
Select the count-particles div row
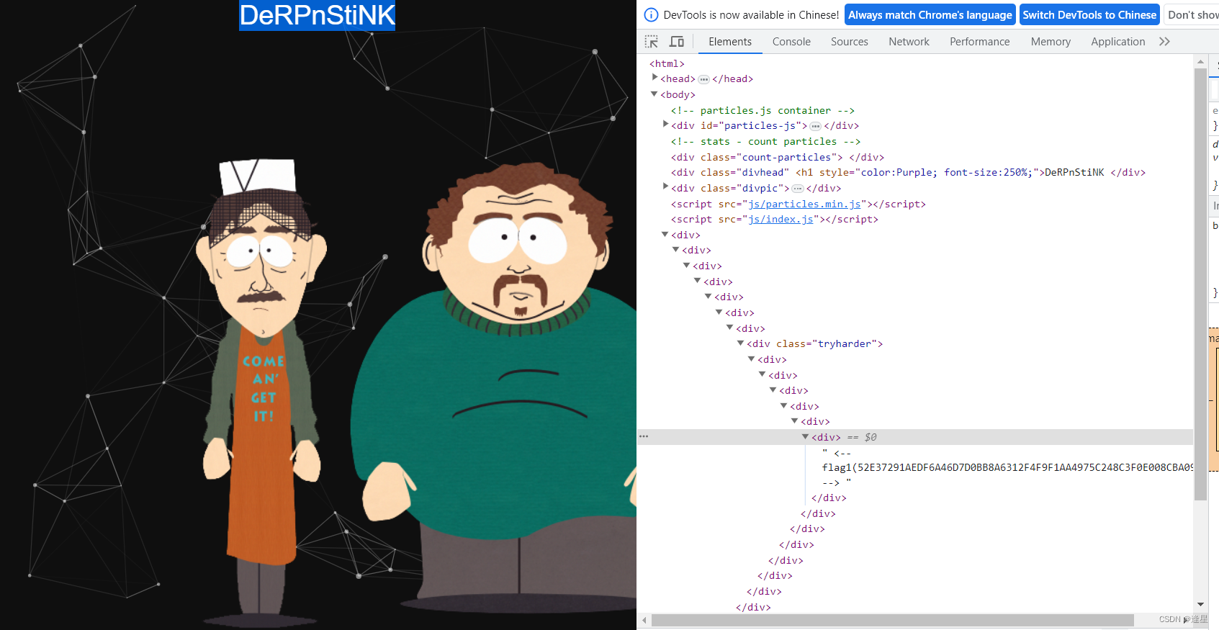[x=777, y=158]
